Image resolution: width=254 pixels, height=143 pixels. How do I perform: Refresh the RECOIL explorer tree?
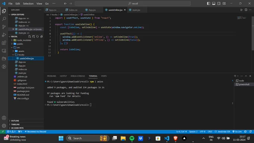click(x=37, y=37)
